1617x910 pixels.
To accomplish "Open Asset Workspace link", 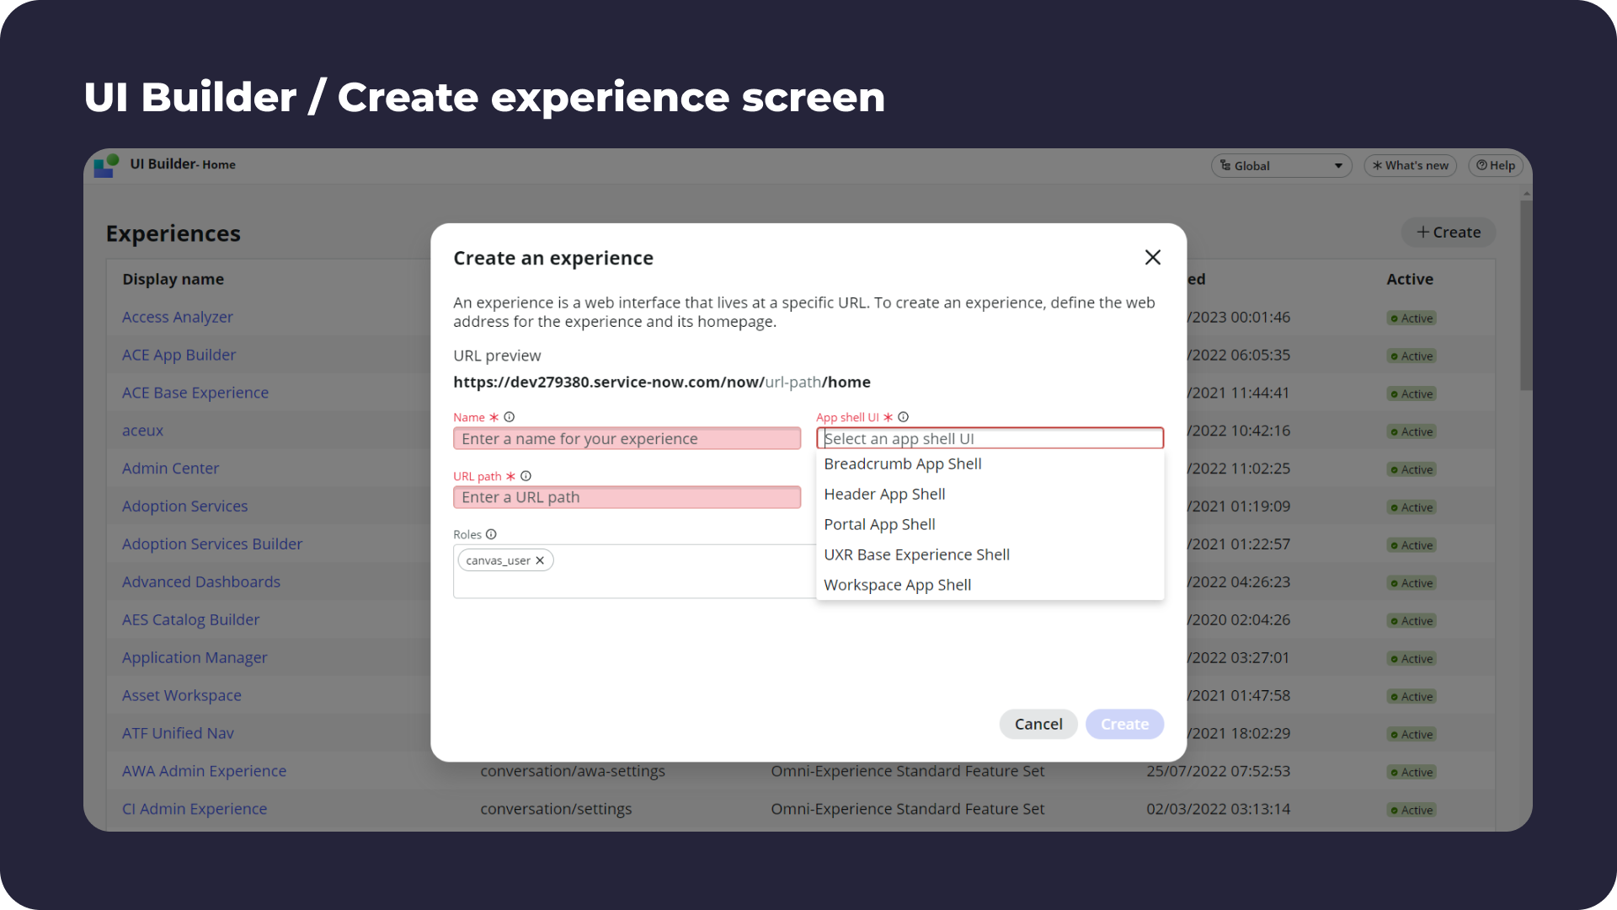I will click(182, 696).
